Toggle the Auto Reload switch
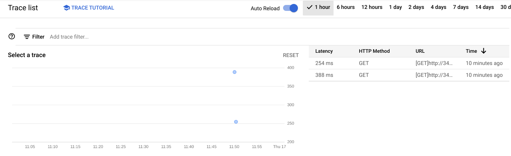The width and height of the screenshot is (511, 156). [291, 8]
